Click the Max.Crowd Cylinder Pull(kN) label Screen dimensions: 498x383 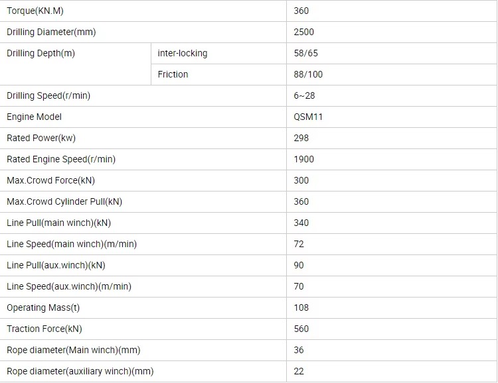click(x=64, y=201)
